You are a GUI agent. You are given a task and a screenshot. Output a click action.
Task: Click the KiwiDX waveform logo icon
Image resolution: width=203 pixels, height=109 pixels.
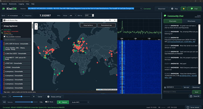(x=4, y=8)
